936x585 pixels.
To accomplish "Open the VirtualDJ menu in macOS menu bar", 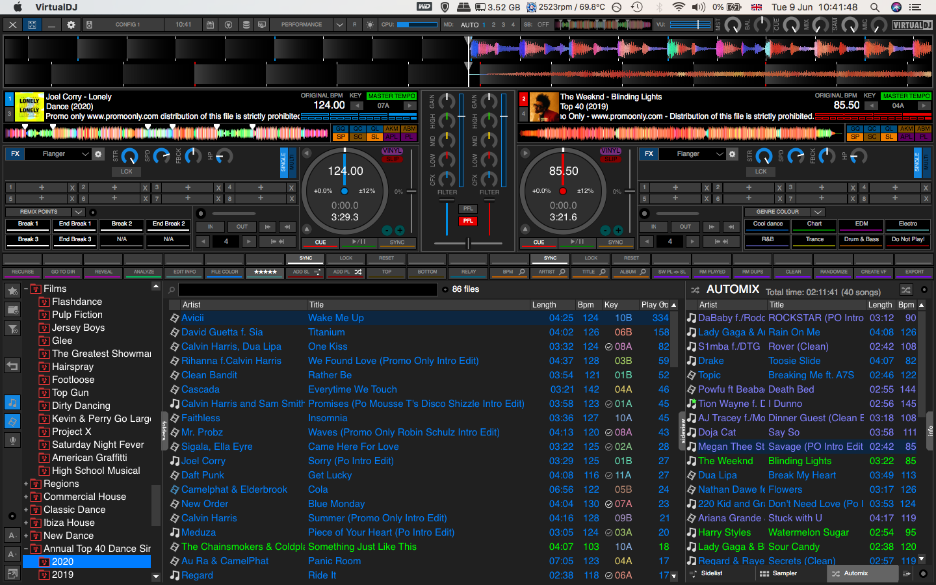I will [x=56, y=7].
